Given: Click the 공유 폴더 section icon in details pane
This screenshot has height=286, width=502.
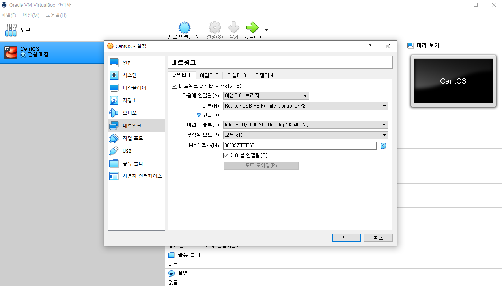Looking at the screenshot, I should tap(172, 255).
